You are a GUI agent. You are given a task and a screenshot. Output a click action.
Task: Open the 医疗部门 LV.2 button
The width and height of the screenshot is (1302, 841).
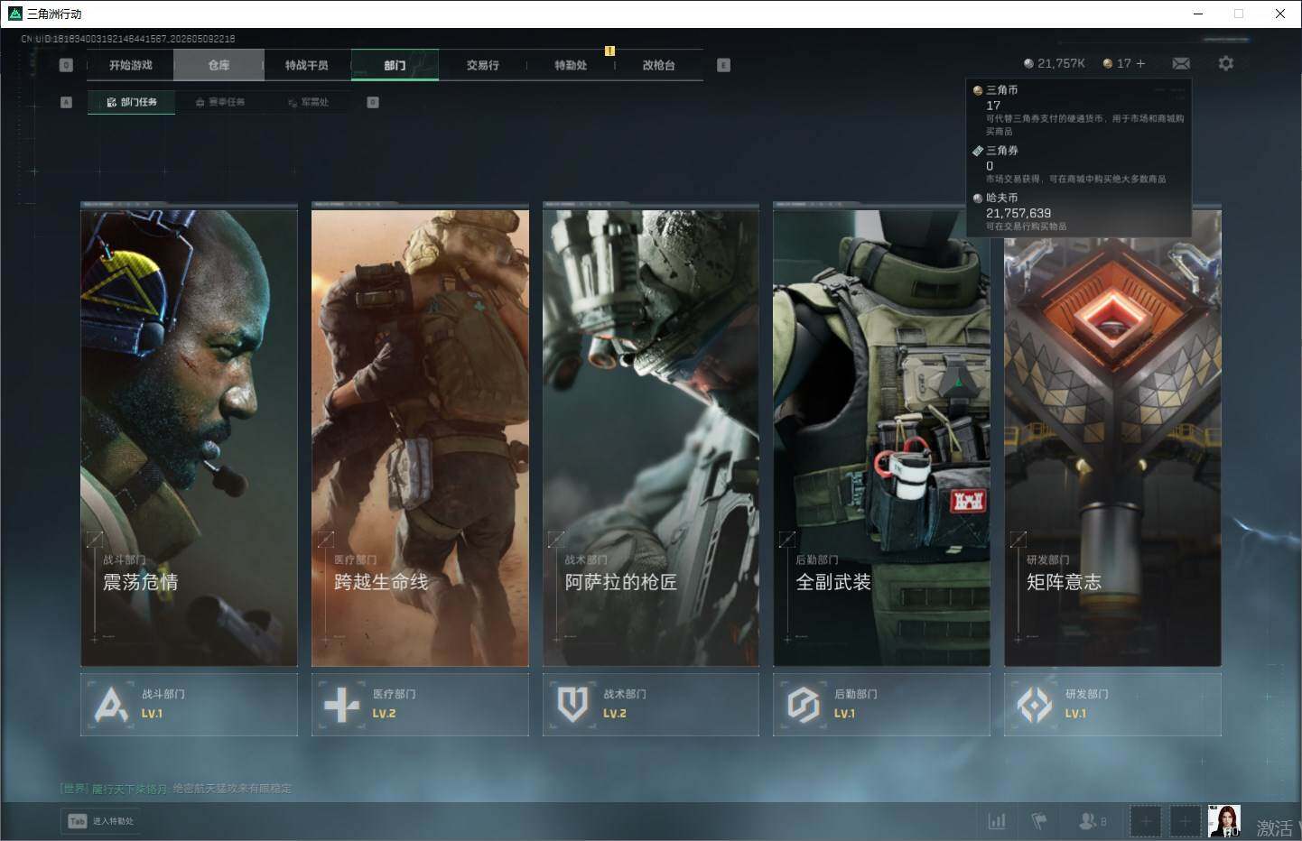(x=420, y=705)
